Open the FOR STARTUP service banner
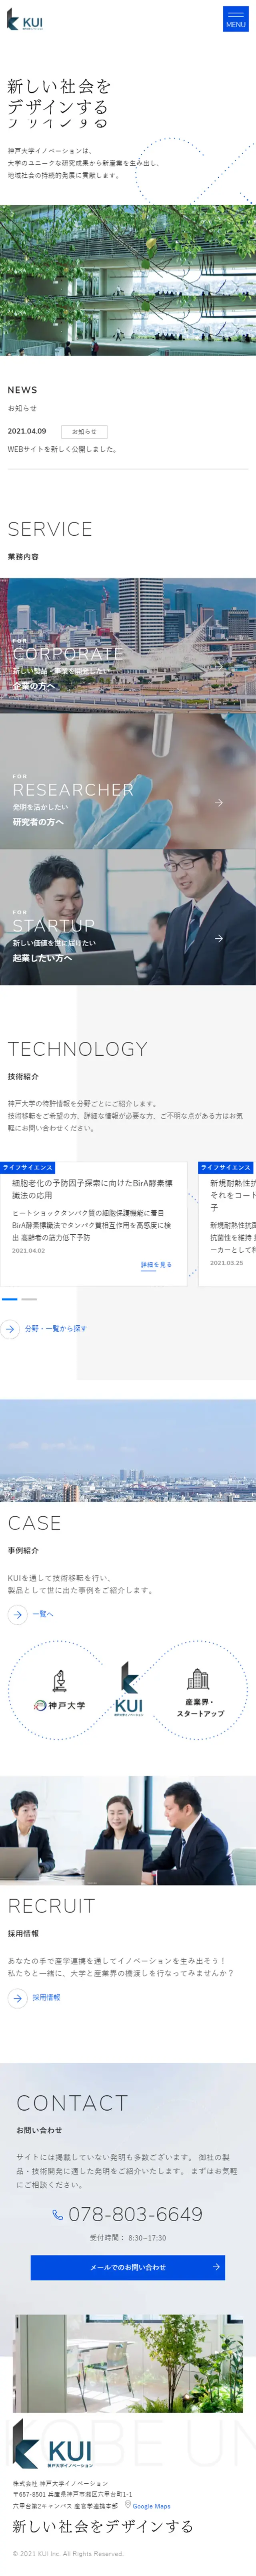 128,917
